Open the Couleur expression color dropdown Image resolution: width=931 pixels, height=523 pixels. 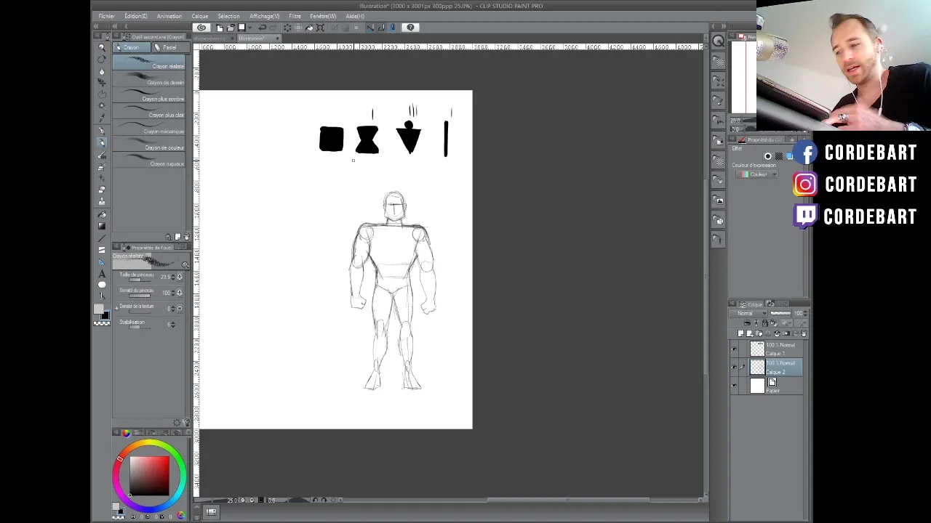(x=756, y=174)
